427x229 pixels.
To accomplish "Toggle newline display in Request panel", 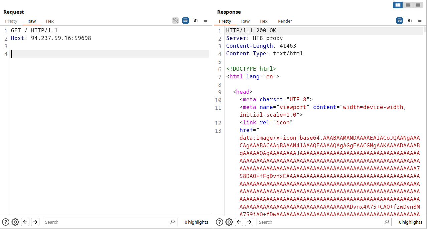I will click(195, 20).
